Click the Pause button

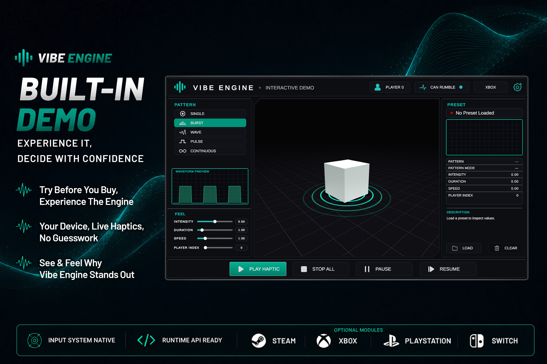(x=384, y=269)
